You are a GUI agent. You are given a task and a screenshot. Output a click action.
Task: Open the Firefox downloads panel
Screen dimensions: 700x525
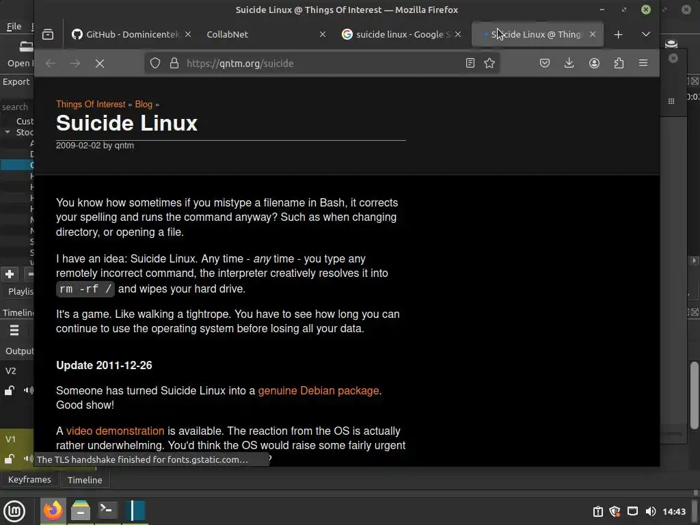click(569, 63)
